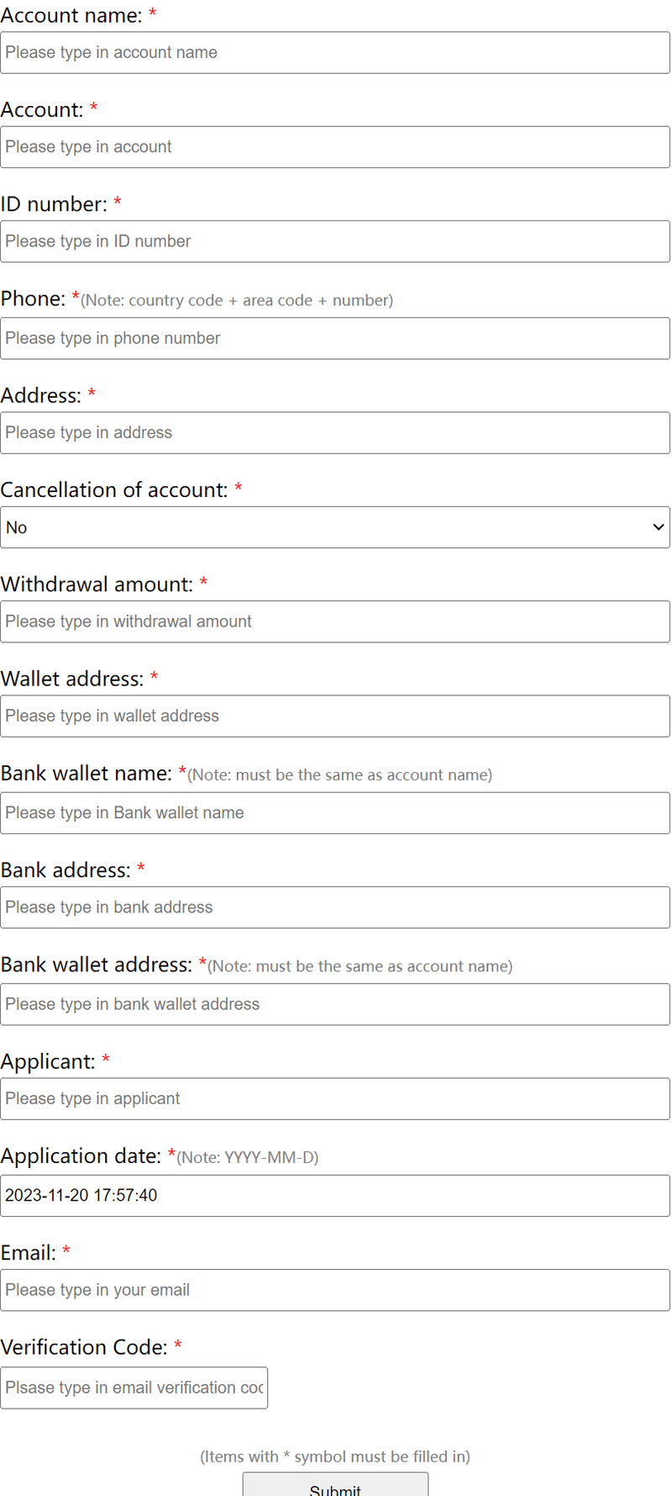Click the Withdrawal amount field
Image resolution: width=672 pixels, height=1496 pixels.
click(334, 621)
